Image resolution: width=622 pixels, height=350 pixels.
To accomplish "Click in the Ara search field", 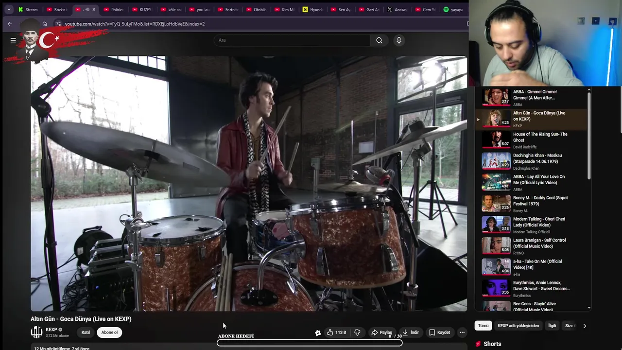I will (x=292, y=40).
